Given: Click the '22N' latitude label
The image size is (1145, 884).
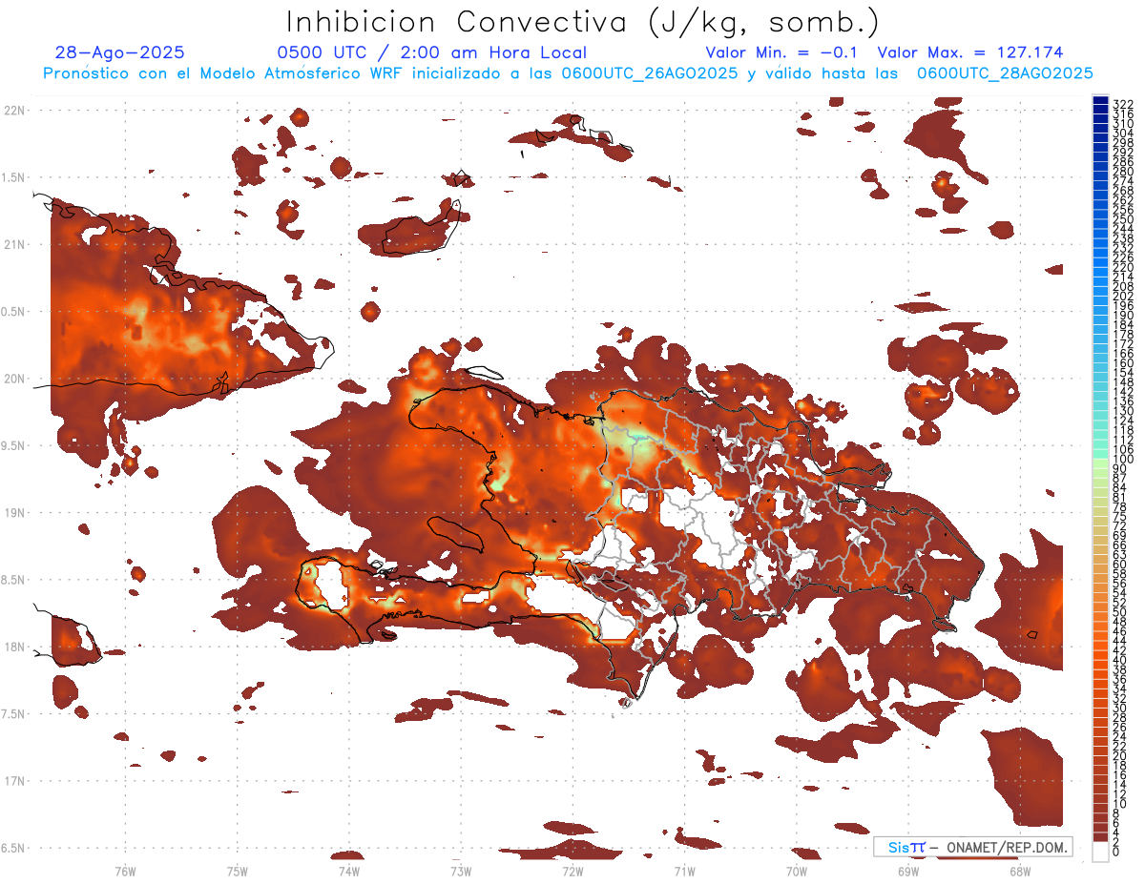Looking at the screenshot, I should [14, 111].
